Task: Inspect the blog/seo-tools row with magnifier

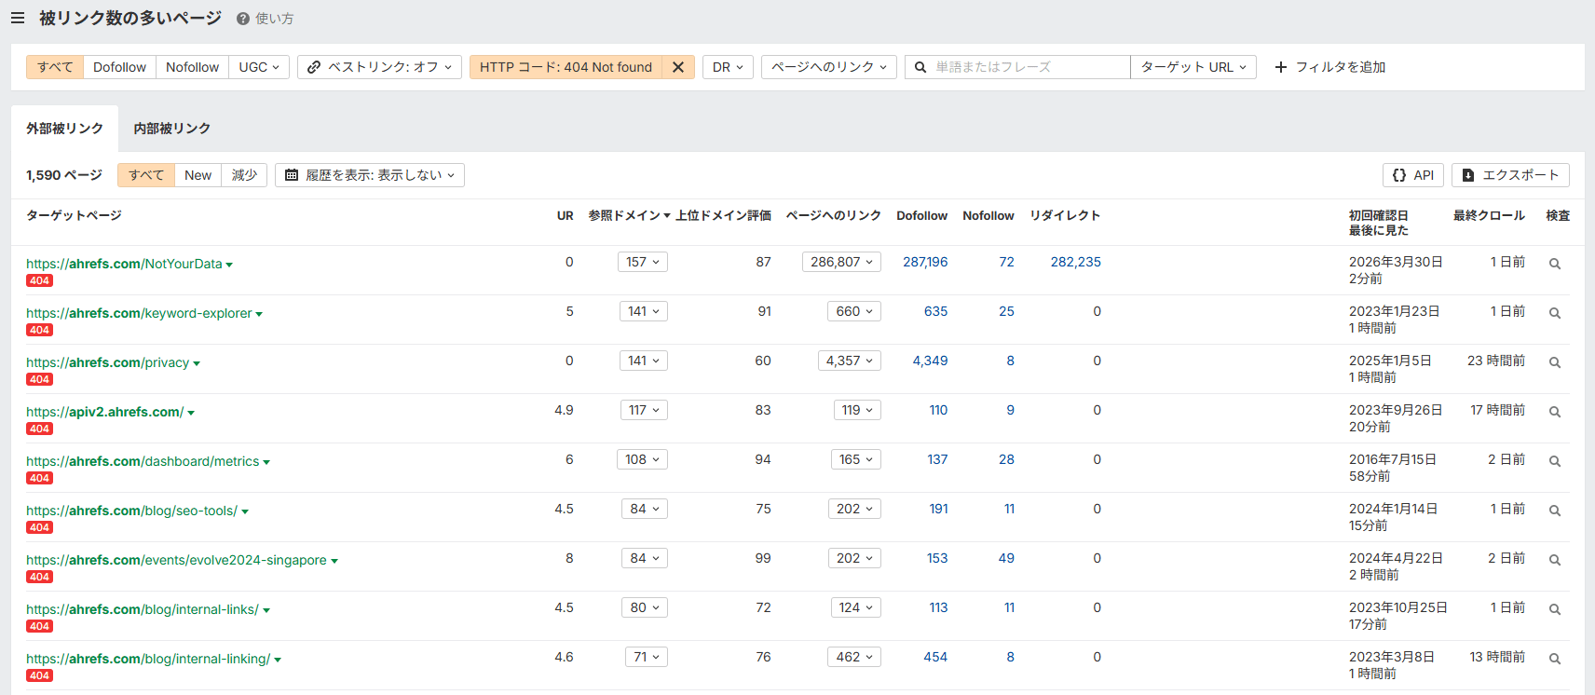Action: 1555,511
